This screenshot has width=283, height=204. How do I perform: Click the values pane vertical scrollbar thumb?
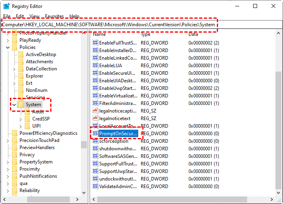tap(278, 130)
